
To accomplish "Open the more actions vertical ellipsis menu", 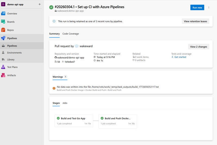I will (209, 8).
